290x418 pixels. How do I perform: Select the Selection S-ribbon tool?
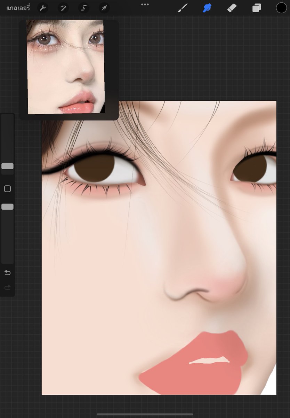point(84,8)
